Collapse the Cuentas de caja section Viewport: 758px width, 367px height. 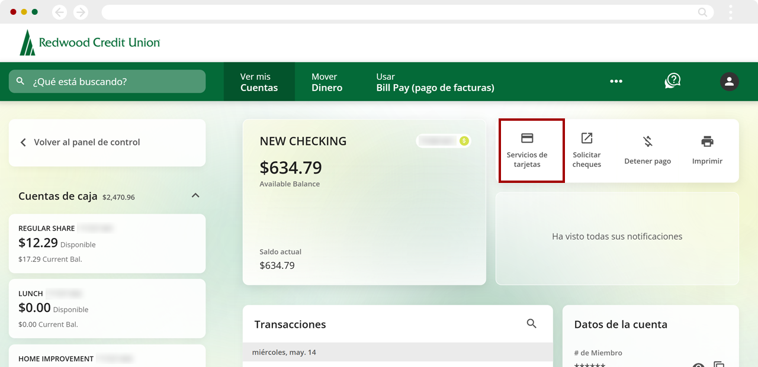click(x=195, y=195)
